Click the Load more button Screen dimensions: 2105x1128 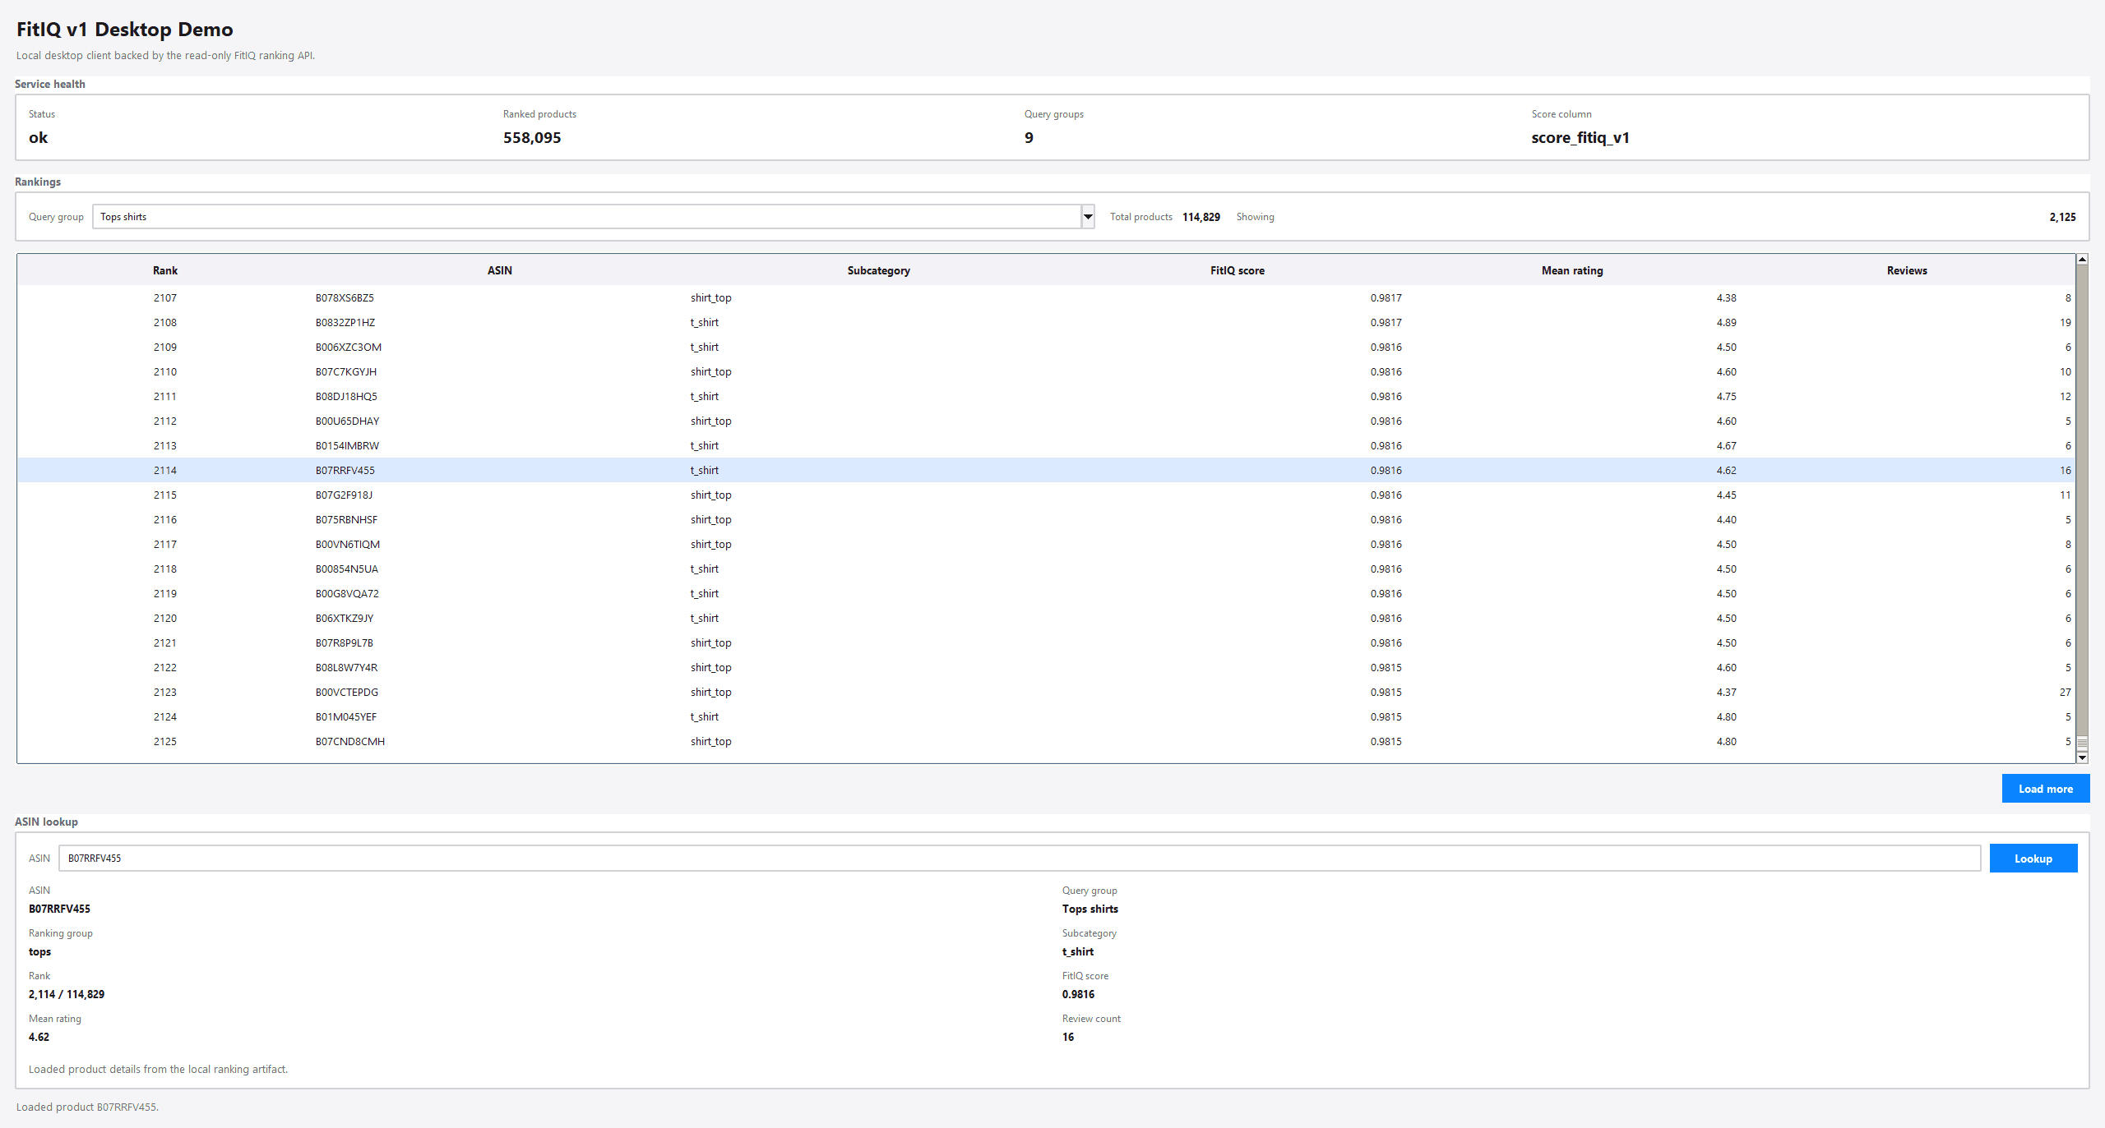click(x=2045, y=789)
